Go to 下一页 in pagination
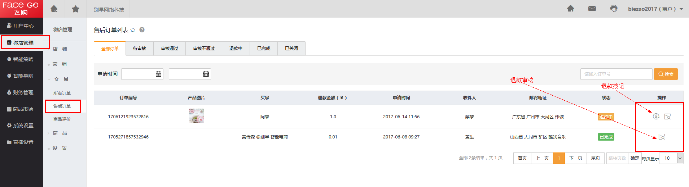The height and width of the screenshot is (187, 689). click(x=576, y=158)
